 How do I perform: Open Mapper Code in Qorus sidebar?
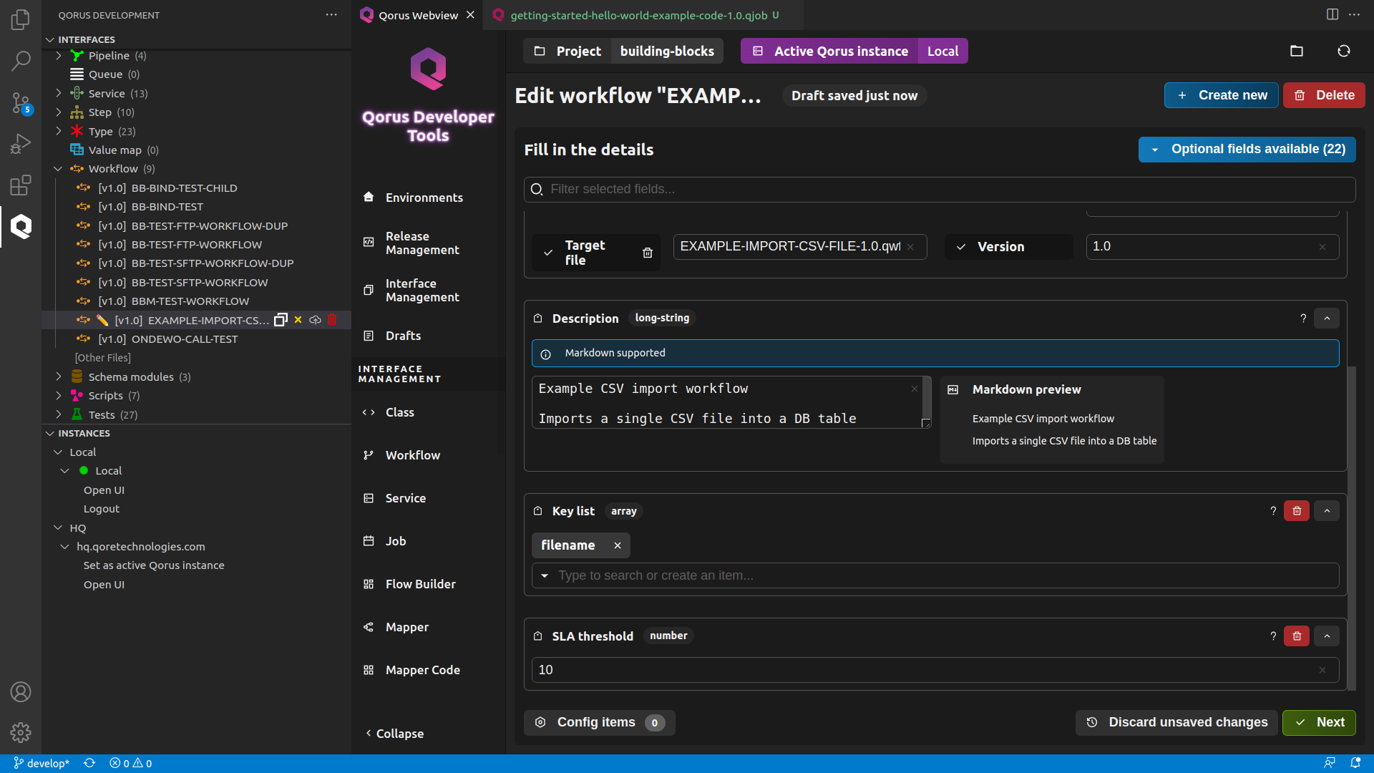pyautogui.click(x=422, y=670)
